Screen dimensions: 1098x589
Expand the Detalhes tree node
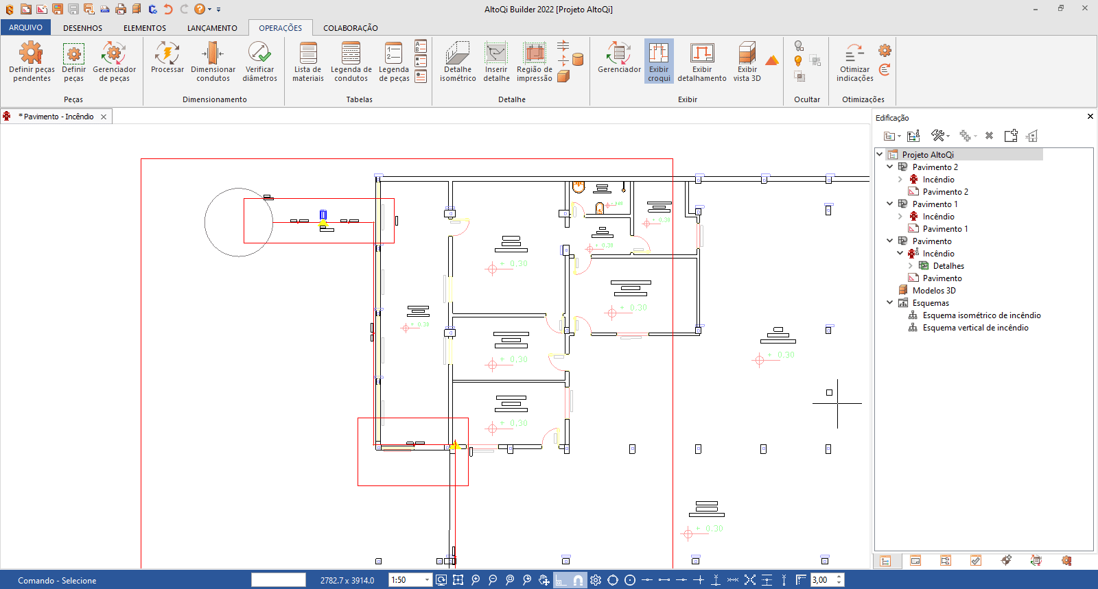[911, 266]
